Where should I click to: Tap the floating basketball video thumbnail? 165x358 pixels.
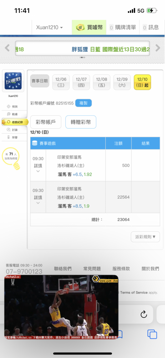61,307
